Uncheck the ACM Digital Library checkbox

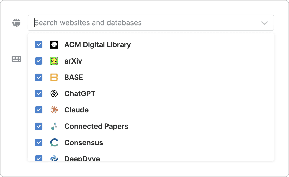[x=39, y=45]
